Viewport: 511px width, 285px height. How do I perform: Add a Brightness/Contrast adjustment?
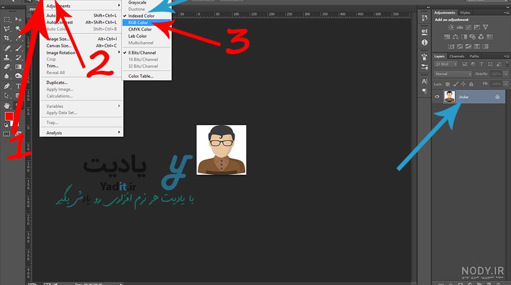tap(451, 27)
